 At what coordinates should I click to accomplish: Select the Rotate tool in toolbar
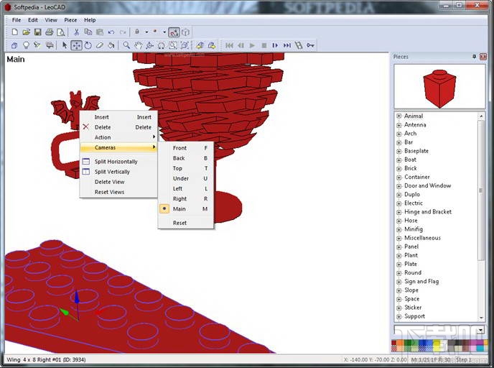[x=88, y=45]
